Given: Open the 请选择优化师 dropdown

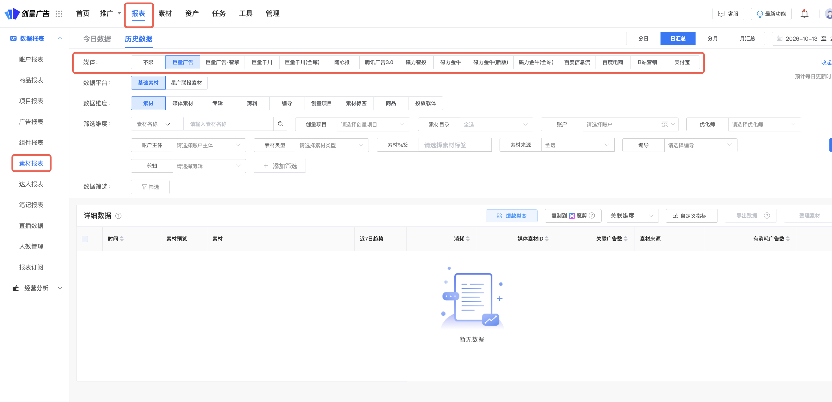Looking at the screenshot, I should tap(764, 124).
